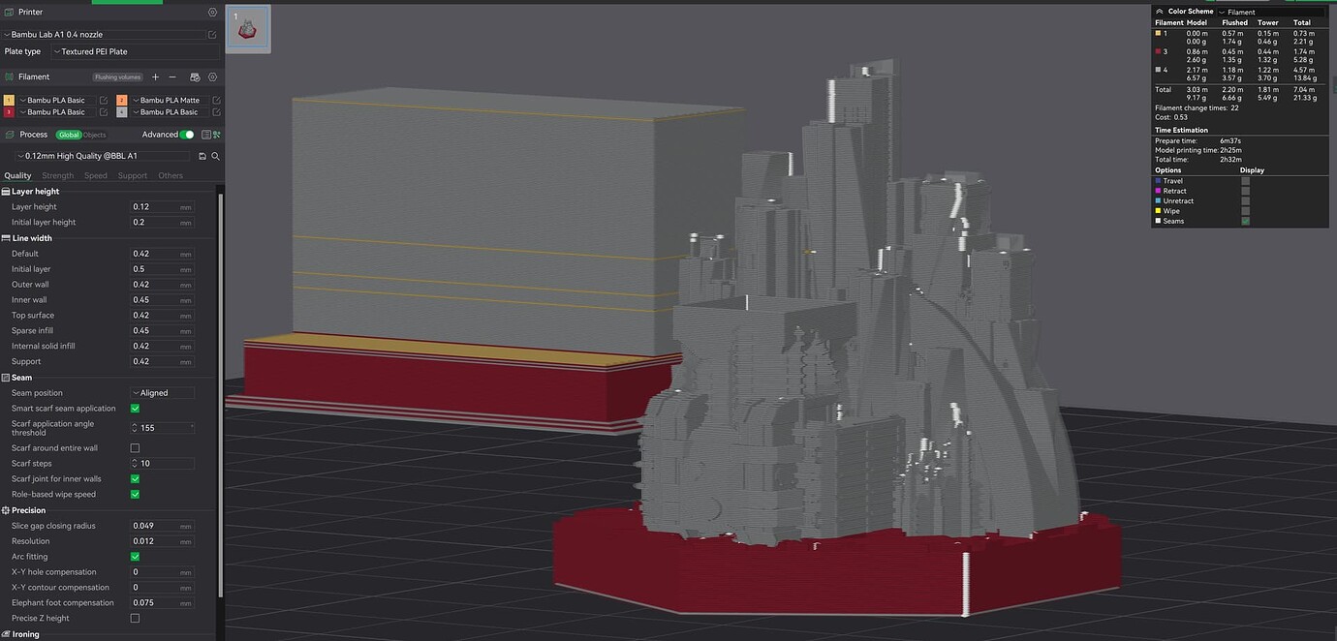Click the compare presets icon beside Advanced

217,135
